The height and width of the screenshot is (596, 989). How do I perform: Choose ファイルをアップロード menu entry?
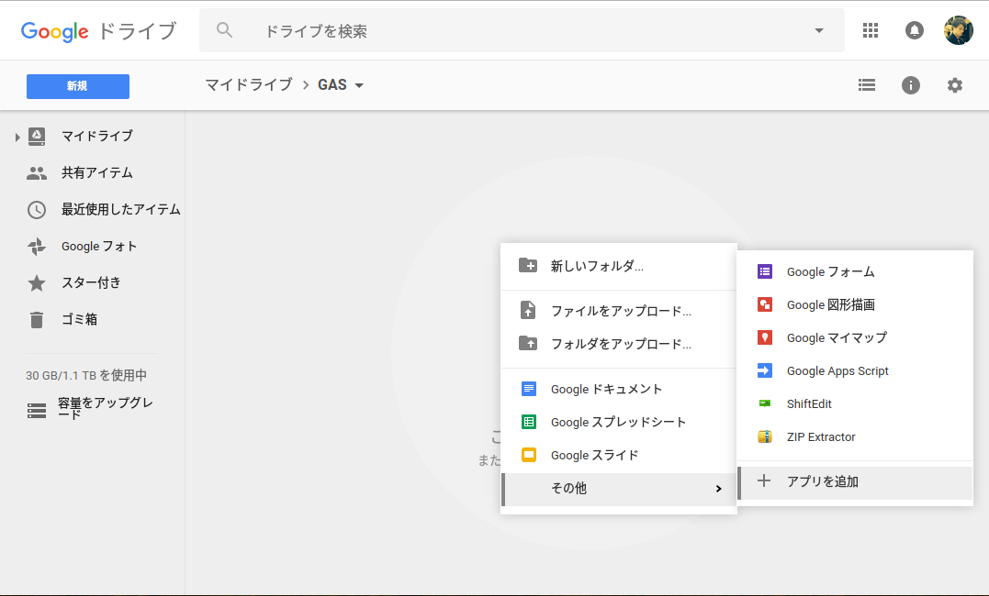(618, 311)
